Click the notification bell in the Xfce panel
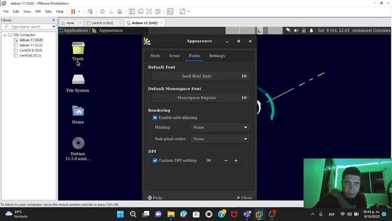Screen dimensions: 392x221 pyautogui.click(x=311, y=30)
